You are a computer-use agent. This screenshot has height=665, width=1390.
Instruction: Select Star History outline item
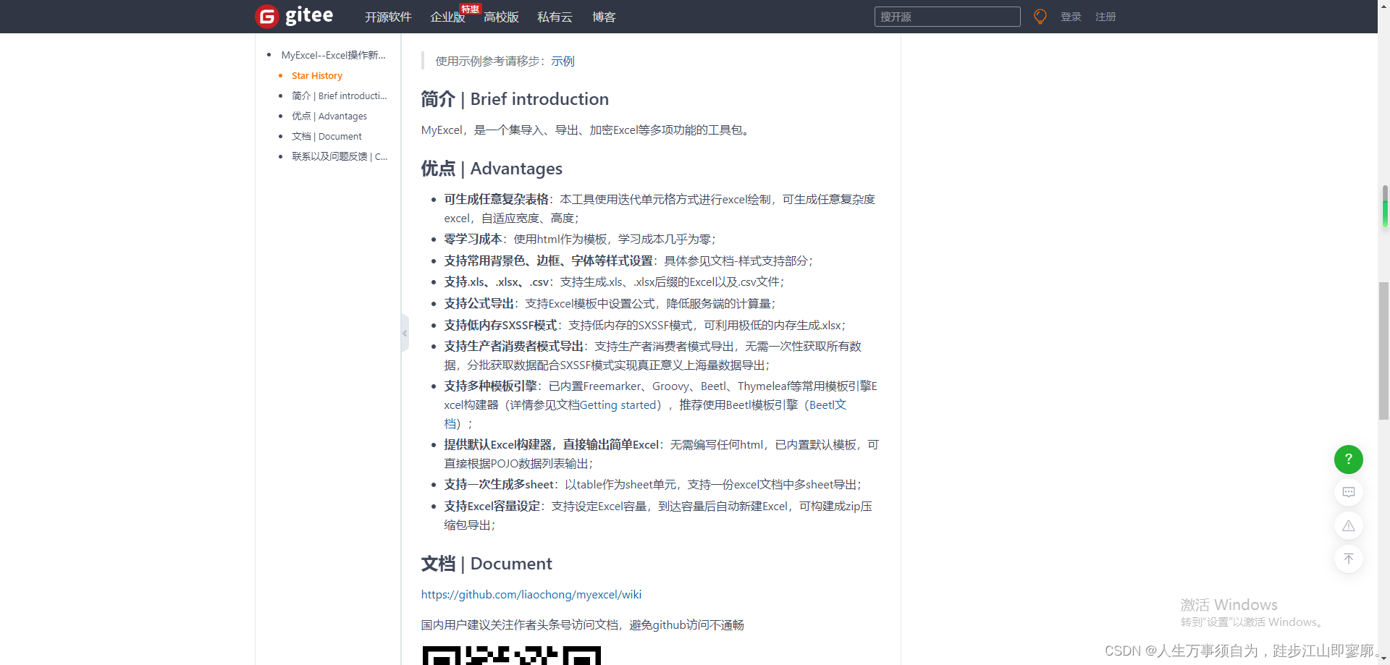click(x=317, y=75)
